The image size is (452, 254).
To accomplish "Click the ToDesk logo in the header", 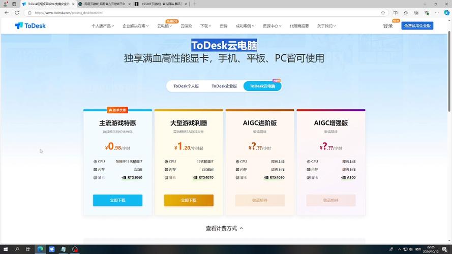I will tap(30, 25).
